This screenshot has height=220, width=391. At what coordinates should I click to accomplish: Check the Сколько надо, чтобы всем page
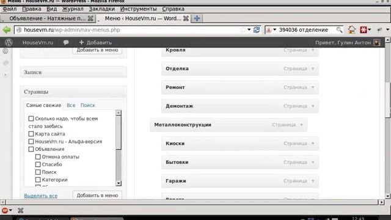coord(31,119)
